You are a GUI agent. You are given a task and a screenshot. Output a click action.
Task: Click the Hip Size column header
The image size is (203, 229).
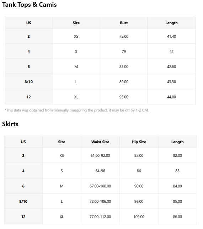click(x=139, y=142)
